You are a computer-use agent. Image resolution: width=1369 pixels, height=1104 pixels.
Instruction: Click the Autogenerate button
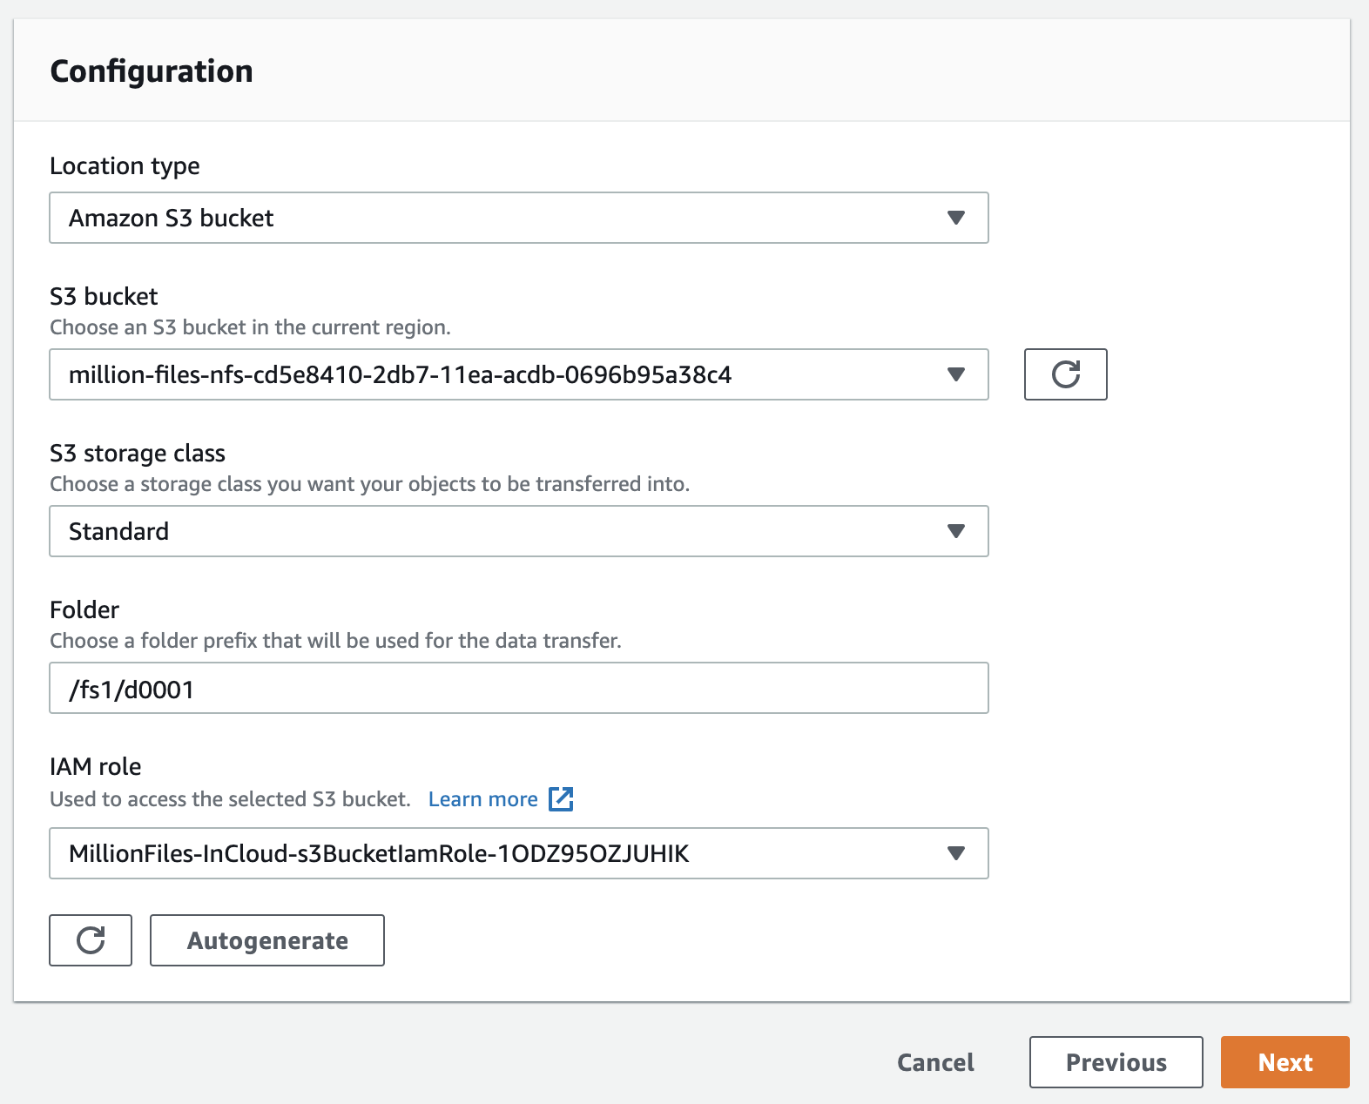coord(267,940)
